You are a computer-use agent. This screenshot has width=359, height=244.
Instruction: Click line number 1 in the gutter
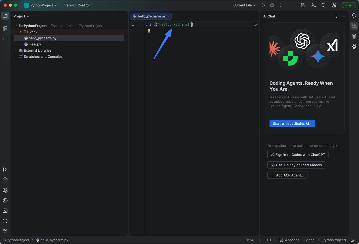(133, 25)
